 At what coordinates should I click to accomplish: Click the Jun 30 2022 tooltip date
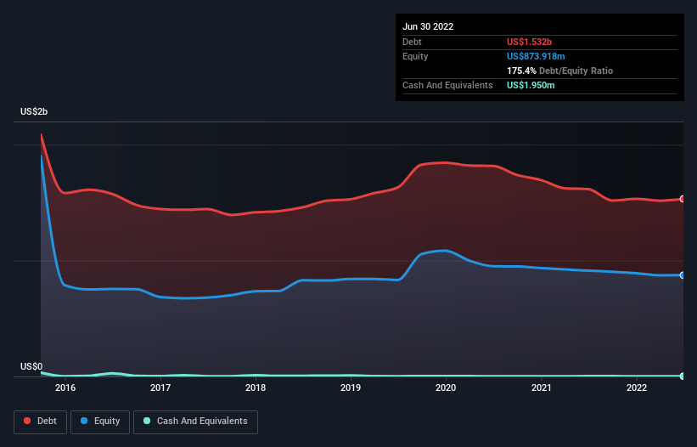(x=428, y=26)
